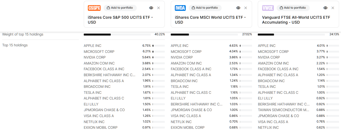Remove the iShares Core S&P 500 ETF card
Screen dimensions: 341x132
[159, 8]
